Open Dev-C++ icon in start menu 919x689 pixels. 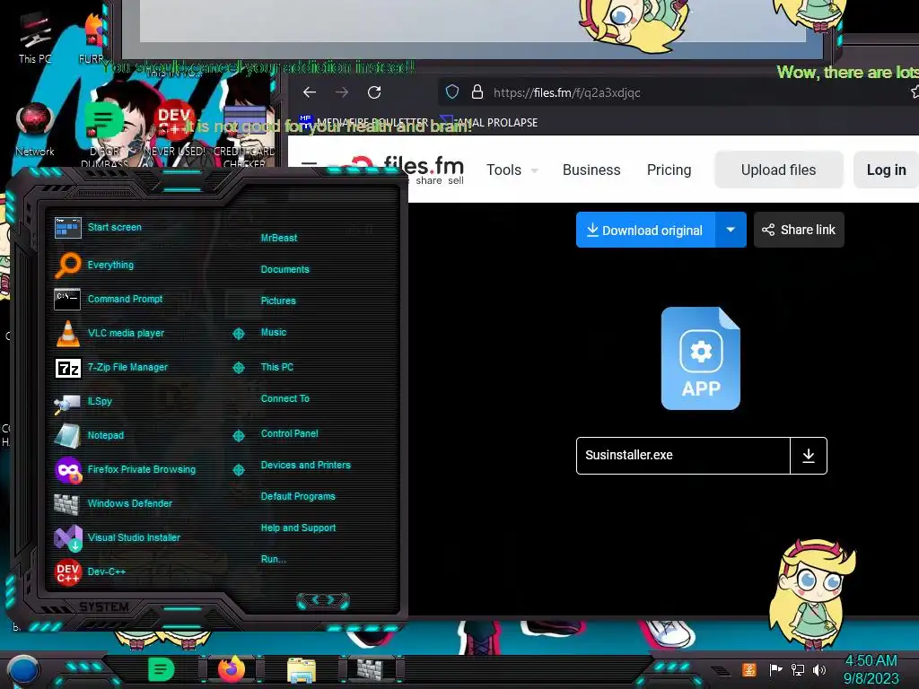click(x=67, y=571)
